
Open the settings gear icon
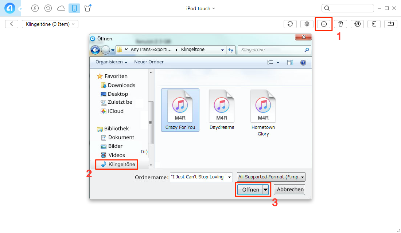click(x=307, y=24)
